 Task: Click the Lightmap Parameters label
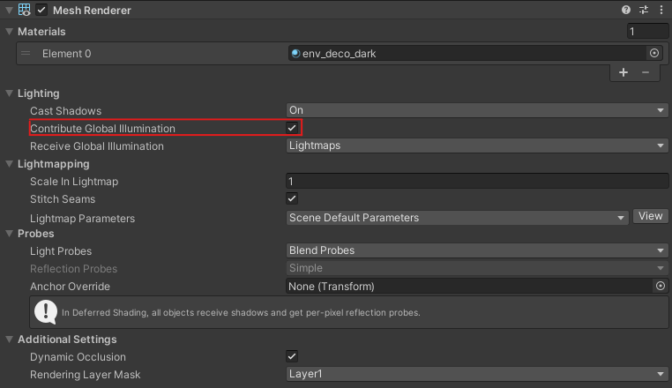pyautogui.click(x=82, y=219)
